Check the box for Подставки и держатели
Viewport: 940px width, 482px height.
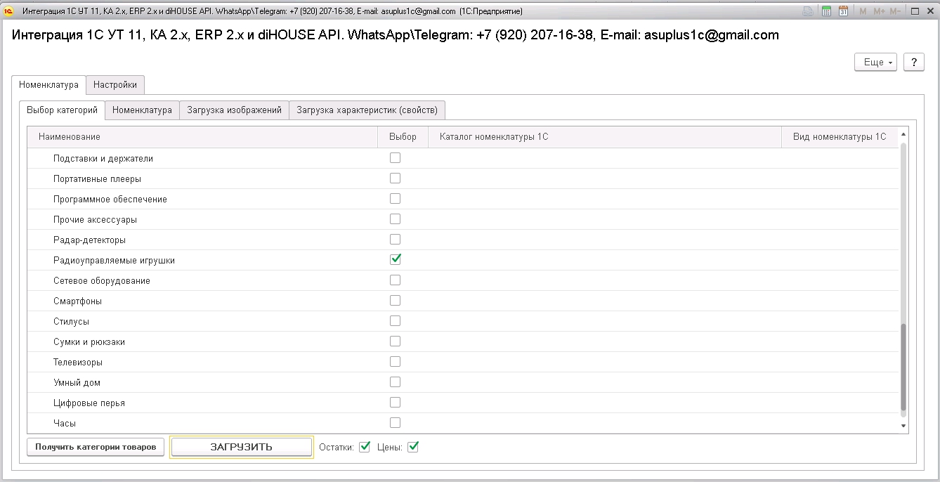pyautogui.click(x=396, y=158)
